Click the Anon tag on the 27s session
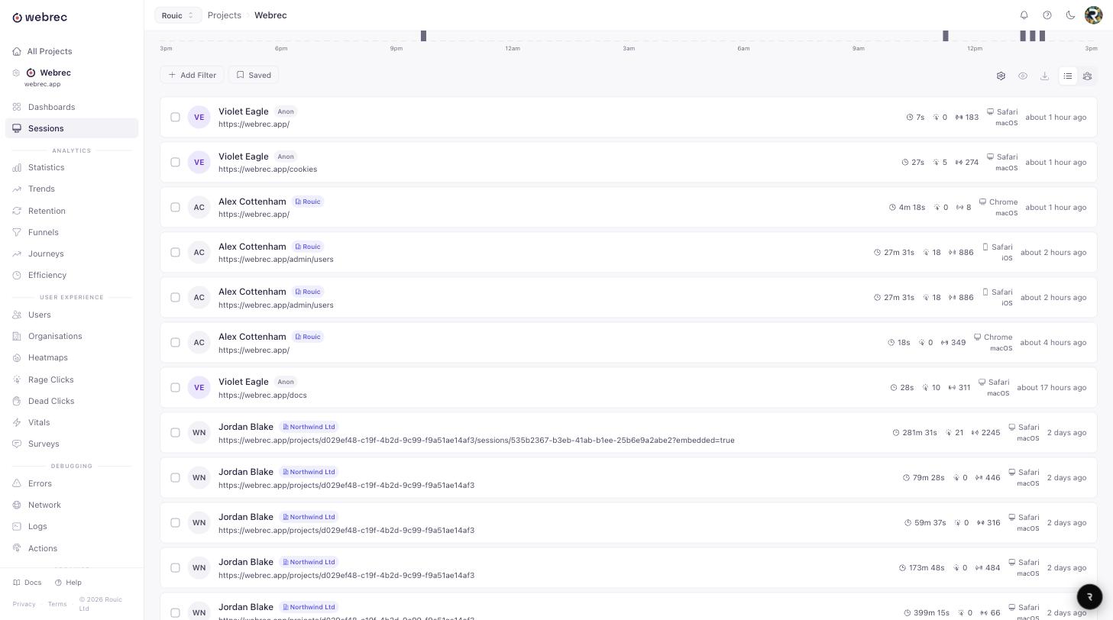The image size is (1113, 620). tap(286, 157)
